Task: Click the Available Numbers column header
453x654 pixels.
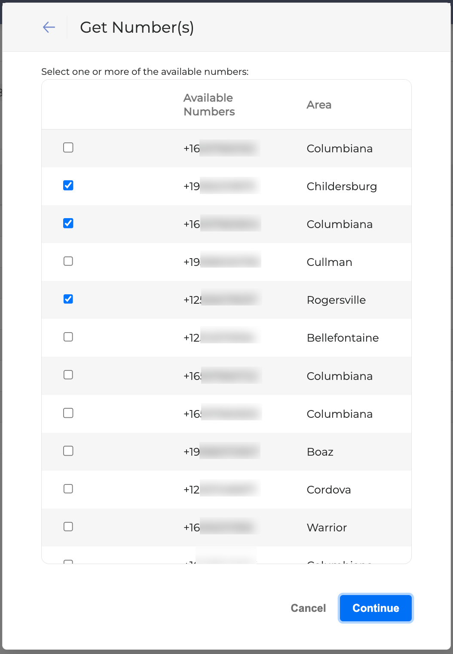Action: 209,105
